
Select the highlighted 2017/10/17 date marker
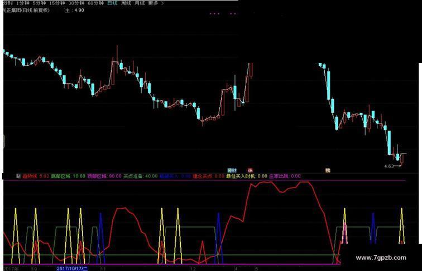(72, 268)
